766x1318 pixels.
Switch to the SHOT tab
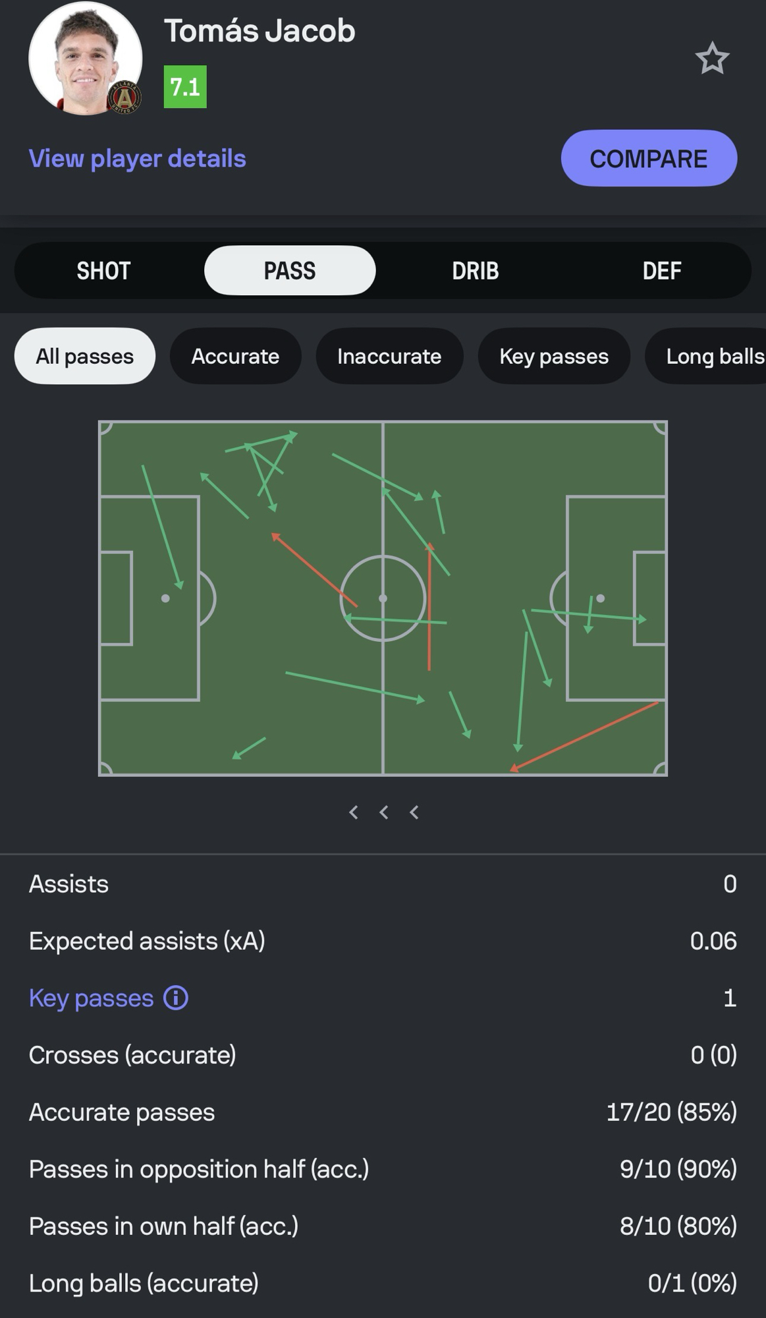[x=103, y=271]
